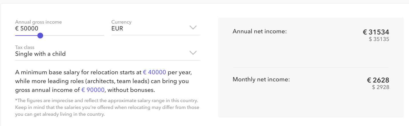Click the $ 2928 converted monthly amount
The height and width of the screenshot is (126, 409).
tap(380, 87)
